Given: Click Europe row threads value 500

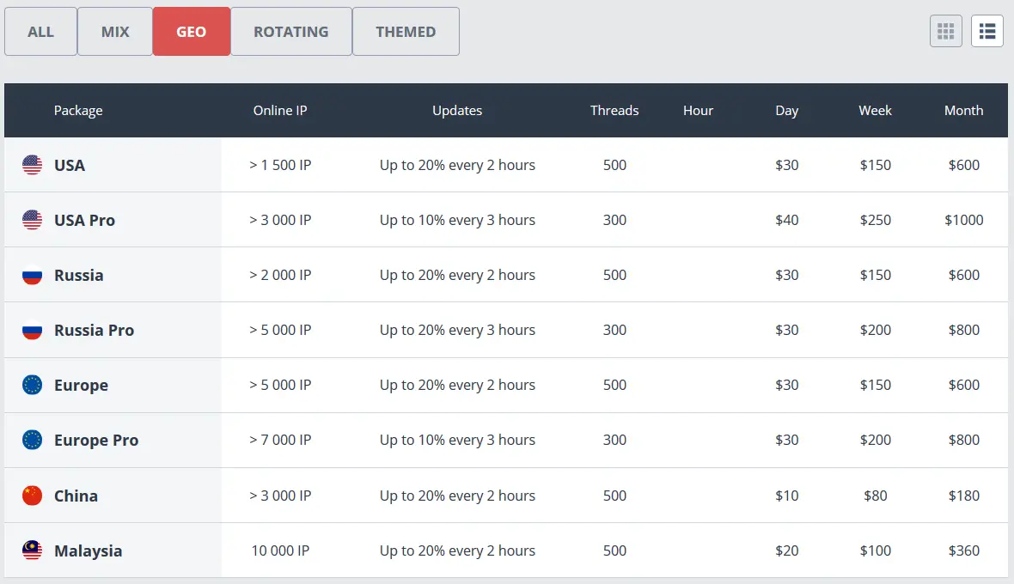Looking at the screenshot, I should pos(614,386).
